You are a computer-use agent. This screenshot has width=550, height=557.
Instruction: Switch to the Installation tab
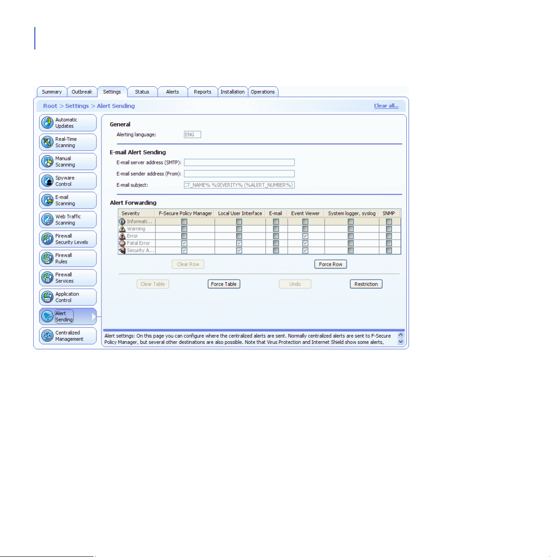(x=233, y=92)
